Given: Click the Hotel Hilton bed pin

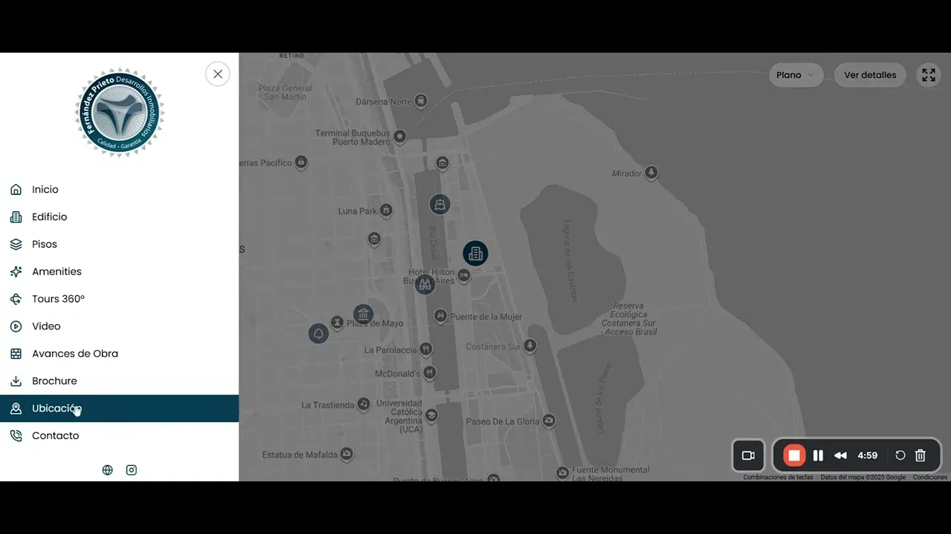Looking at the screenshot, I should tap(464, 276).
